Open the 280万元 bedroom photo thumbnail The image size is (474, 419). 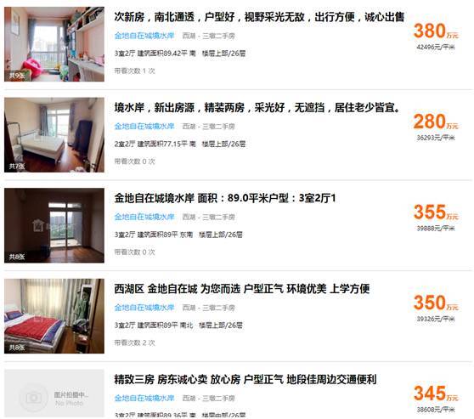click(54, 135)
